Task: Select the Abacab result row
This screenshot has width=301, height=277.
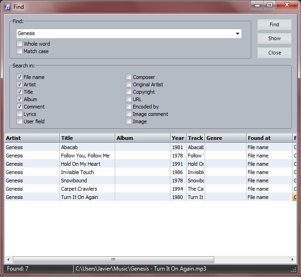Action: tap(150, 147)
